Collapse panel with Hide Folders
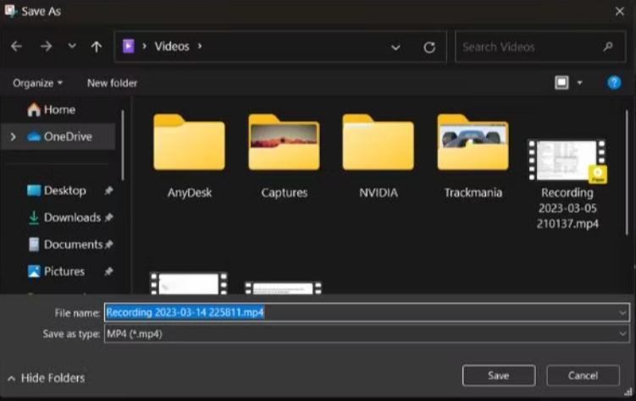 click(x=47, y=378)
